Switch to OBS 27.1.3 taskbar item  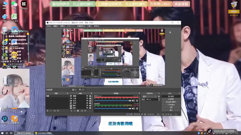click(x=24, y=133)
